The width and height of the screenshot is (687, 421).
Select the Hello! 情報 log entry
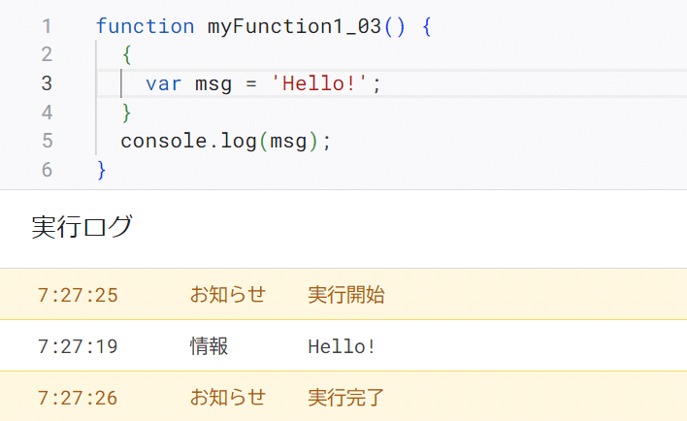[x=343, y=345]
